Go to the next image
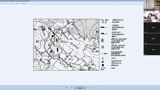 point(84,88)
